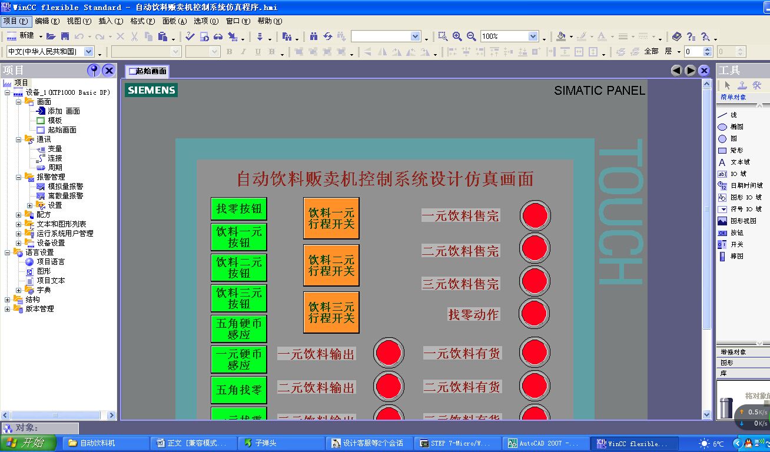Click the replace arrows icon
This screenshot has height=452, width=770.
click(328, 36)
